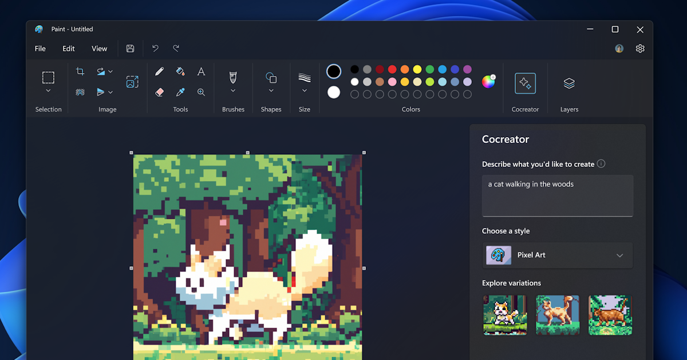Click the Paint app icon in title bar
The image size is (687, 360).
tap(39, 29)
